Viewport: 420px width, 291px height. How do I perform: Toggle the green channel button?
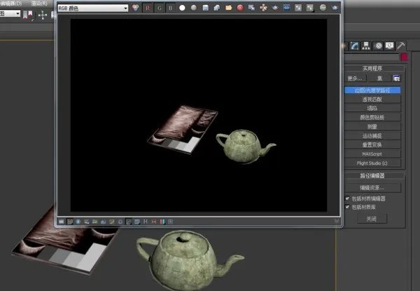point(159,8)
